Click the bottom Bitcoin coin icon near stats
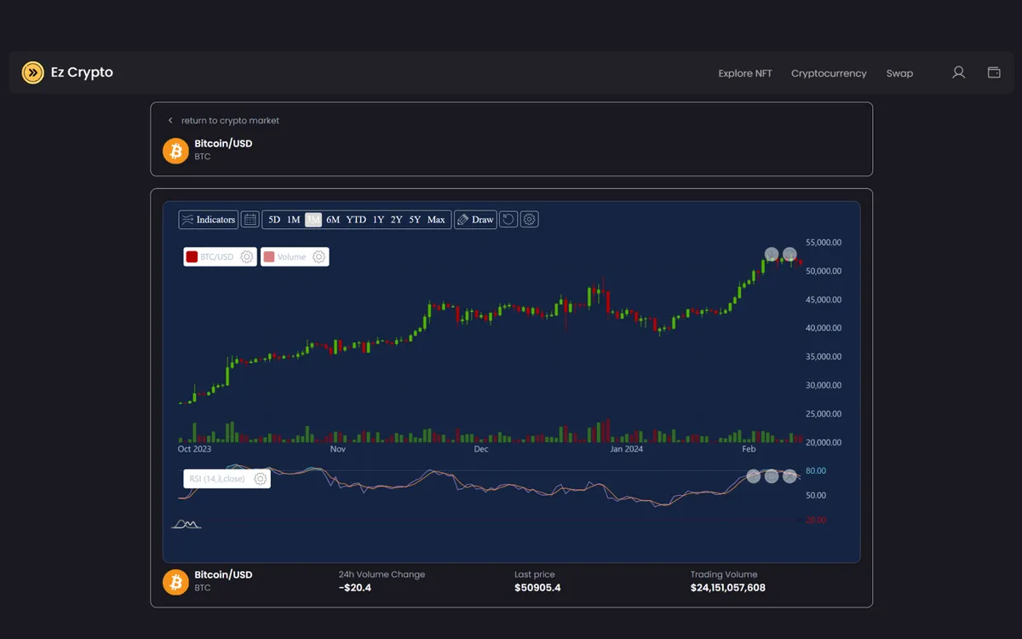Viewport: 1022px width, 639px height. tap(175, 582)
